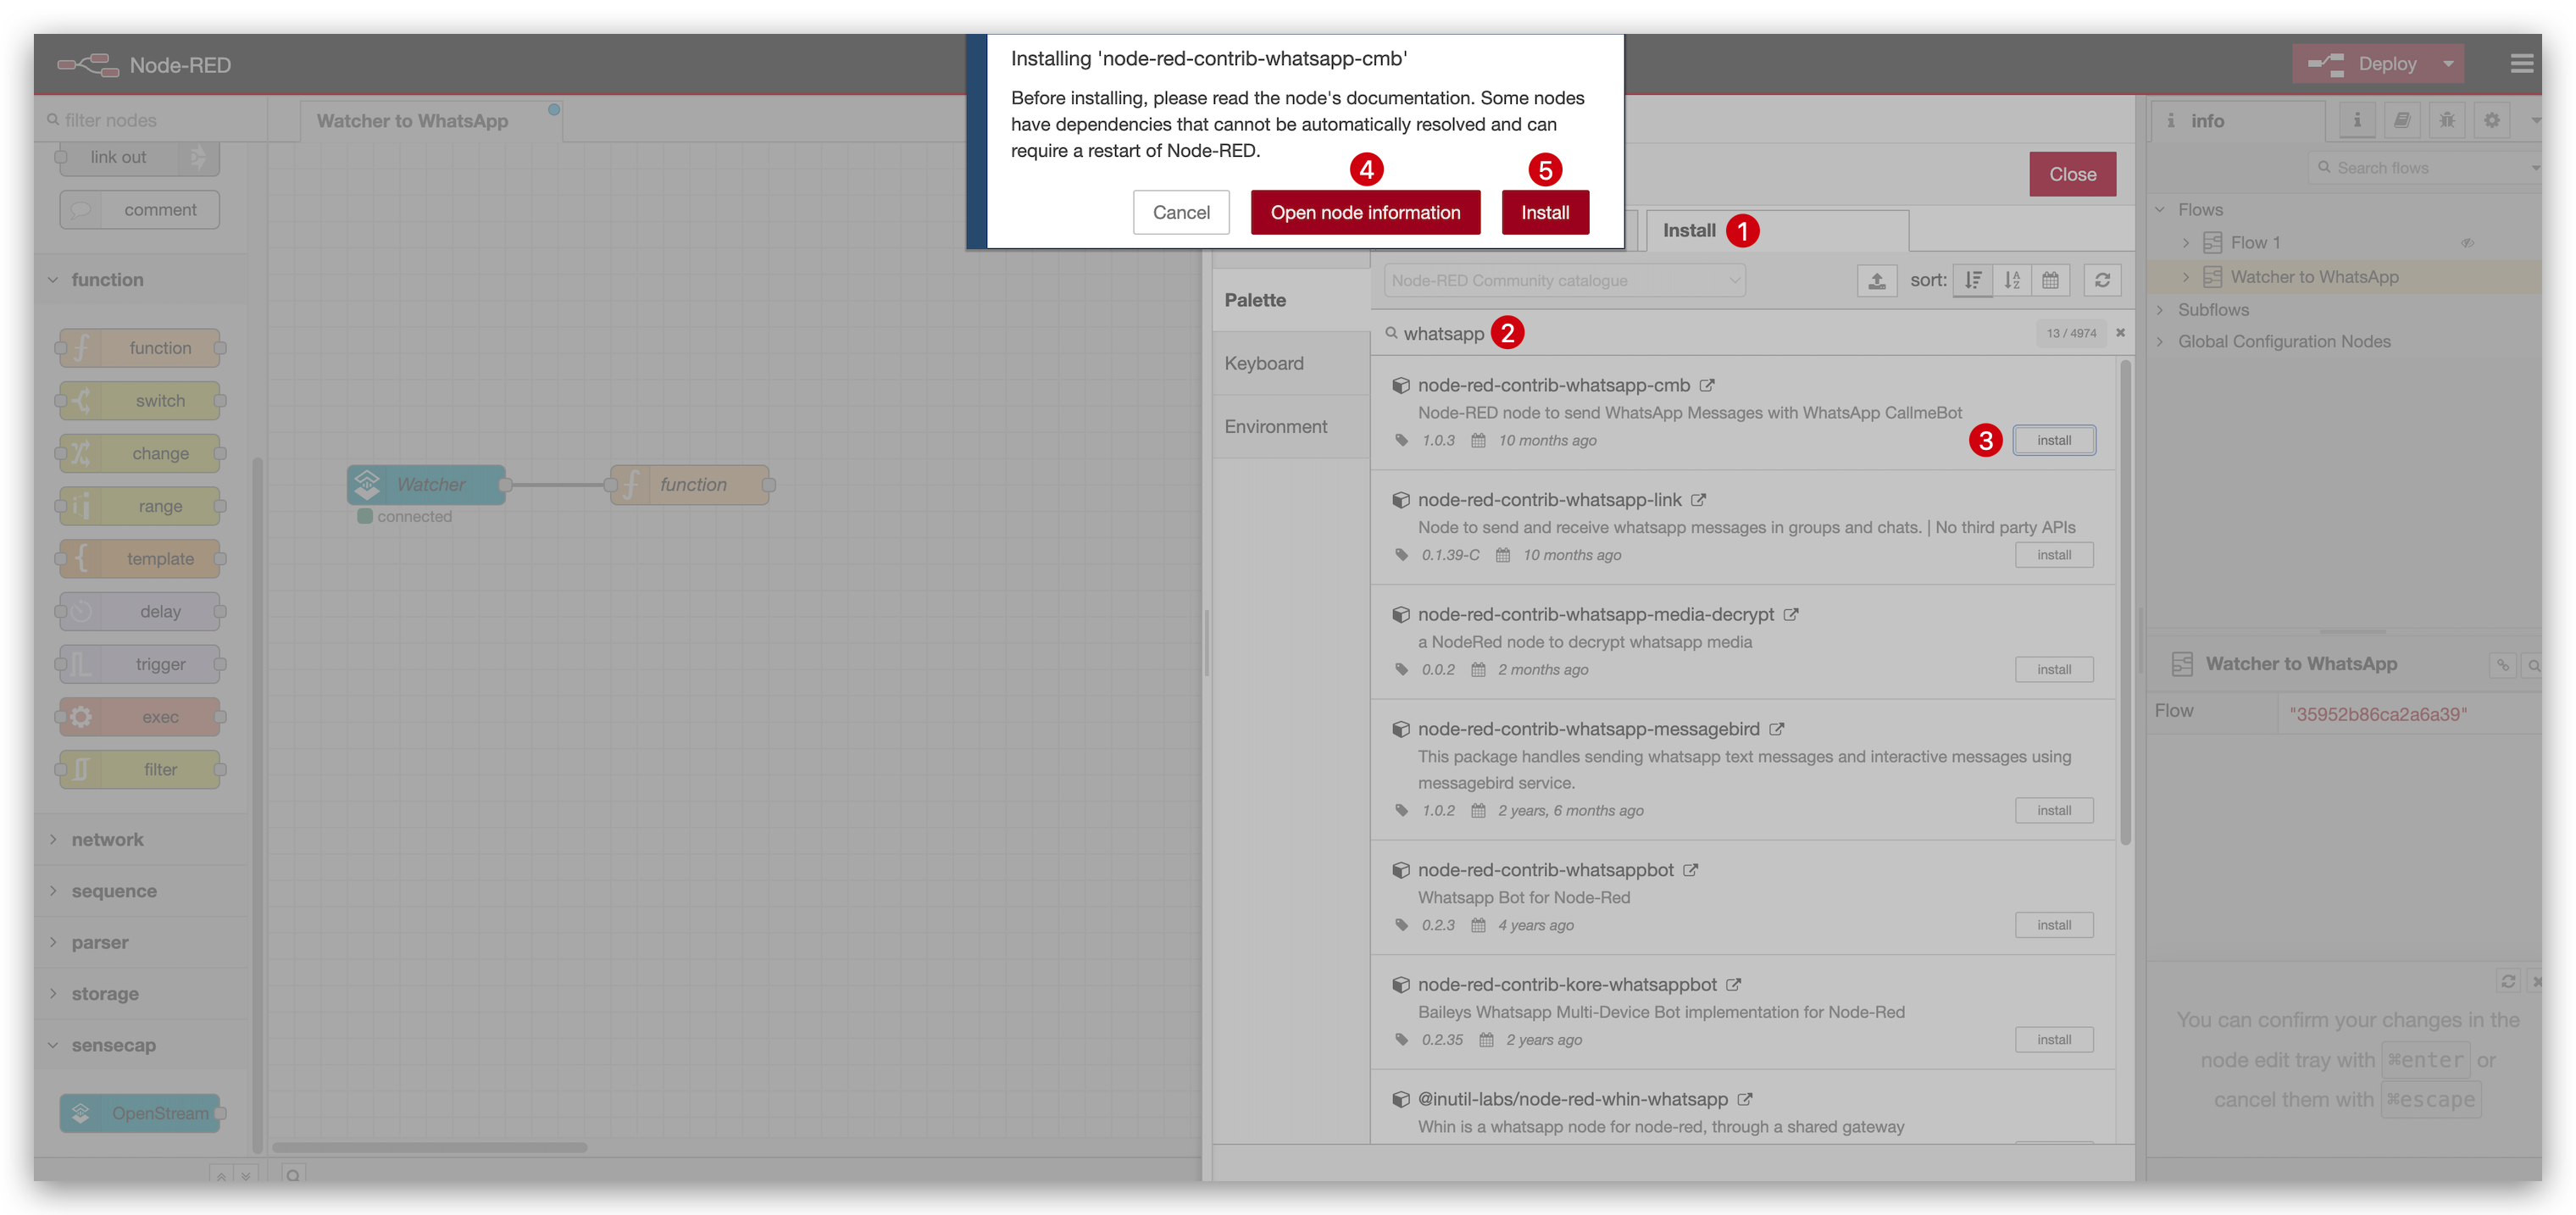
Task: Expand the Flow 1 tree item
Action: click(2186, 243)
